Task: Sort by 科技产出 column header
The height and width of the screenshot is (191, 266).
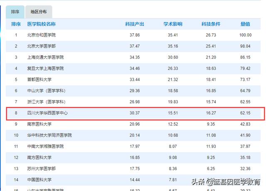Action: [x=135, y=24]
